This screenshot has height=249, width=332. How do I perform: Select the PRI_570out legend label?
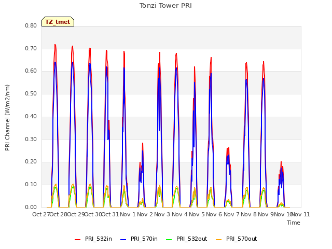(x=242, y=239)
